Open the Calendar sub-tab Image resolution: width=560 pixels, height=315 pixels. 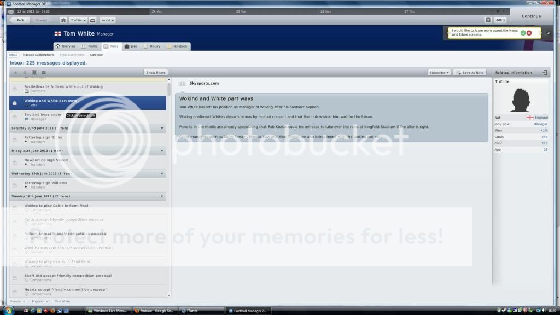[96, 55]
